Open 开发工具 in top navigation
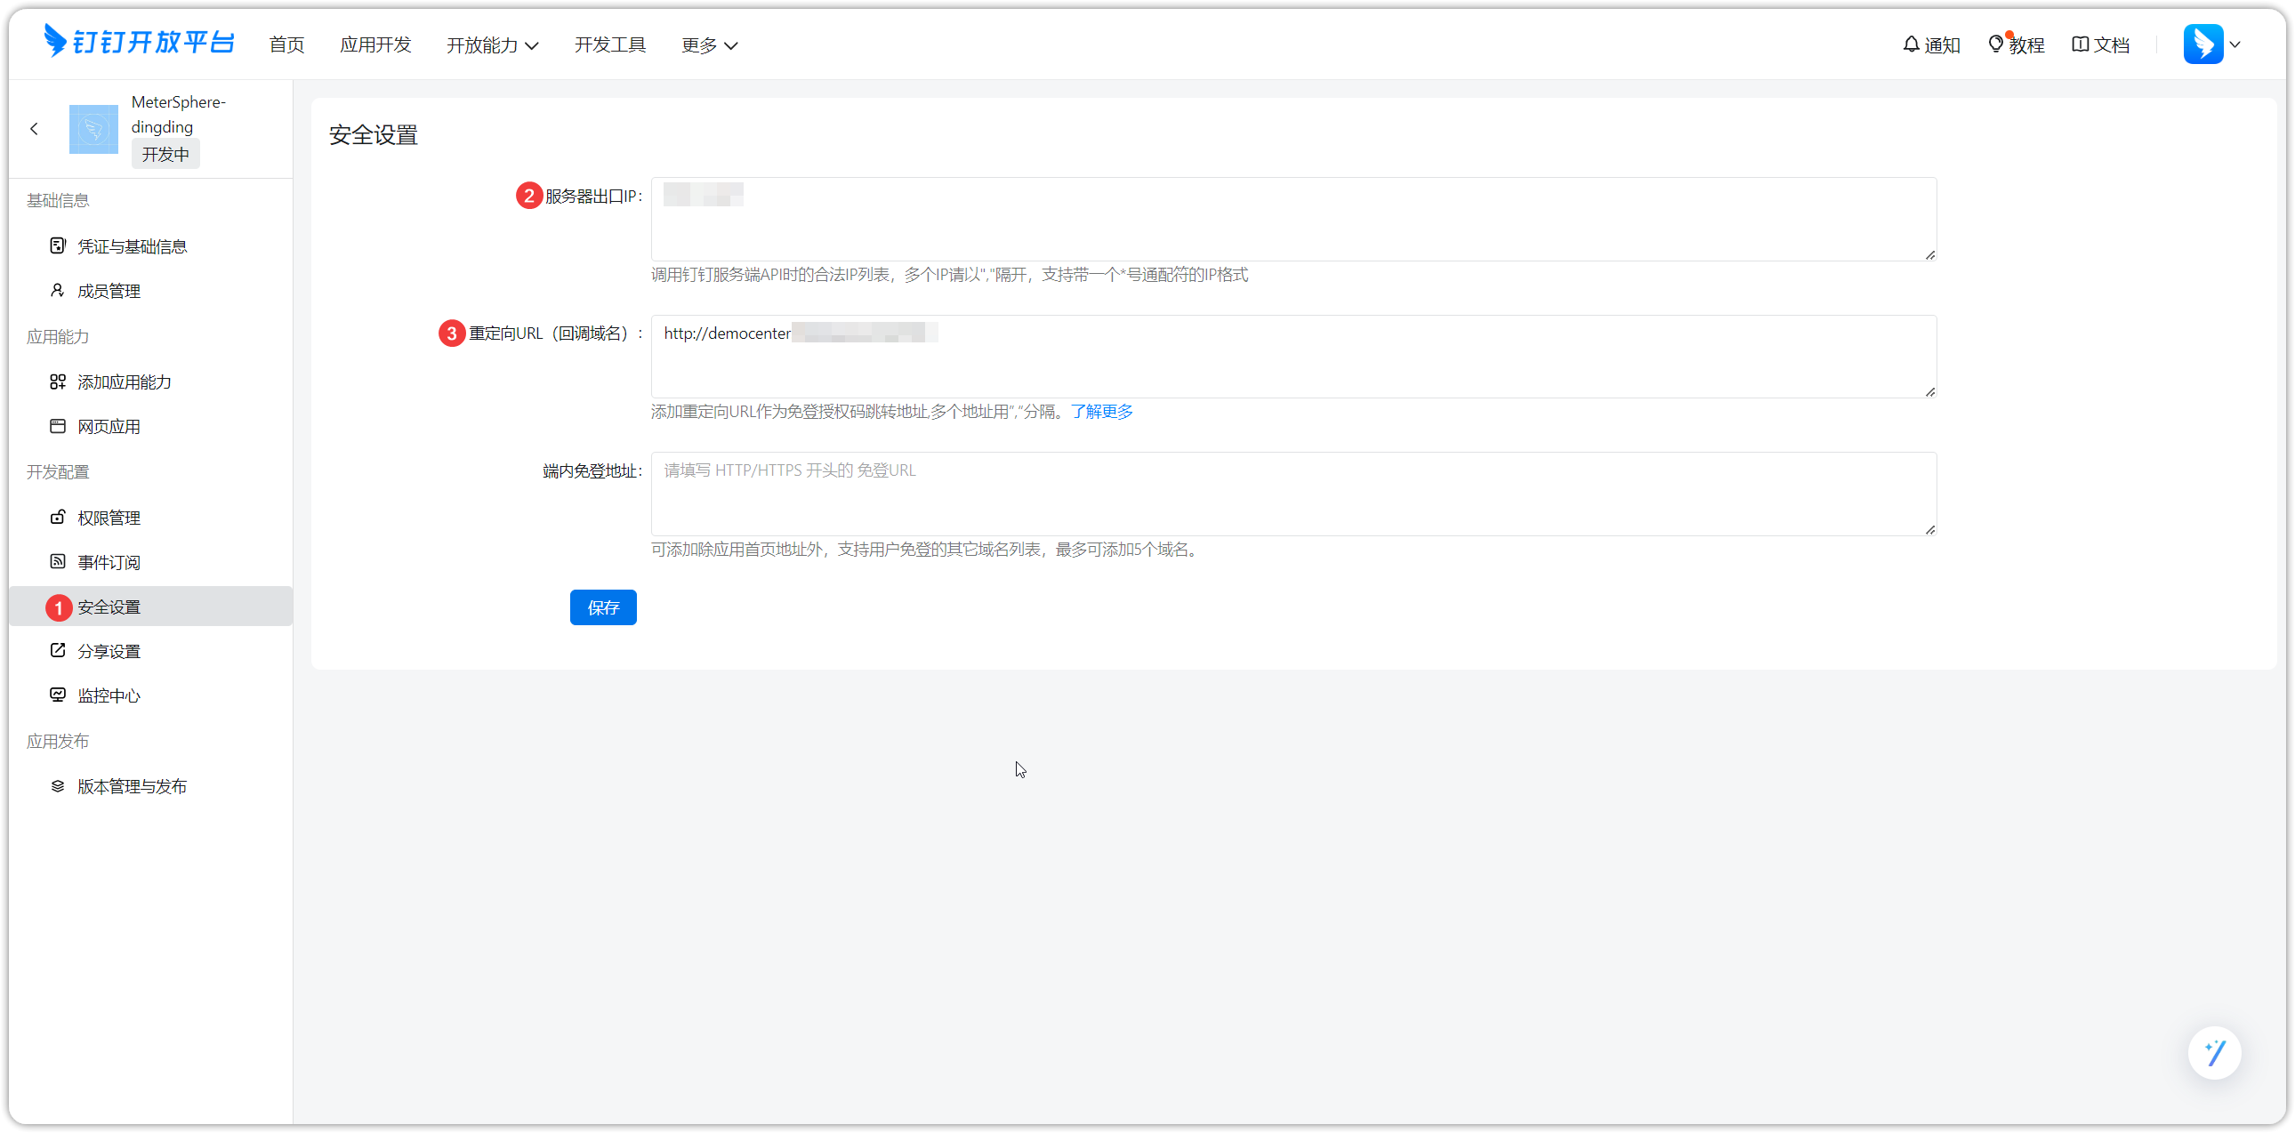The width and height of the screenshot is (2295, 1133). [x=610, y=44]
